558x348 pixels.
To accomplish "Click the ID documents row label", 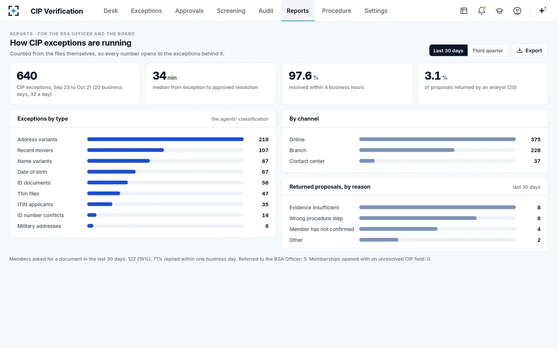I will click(34, 183).
